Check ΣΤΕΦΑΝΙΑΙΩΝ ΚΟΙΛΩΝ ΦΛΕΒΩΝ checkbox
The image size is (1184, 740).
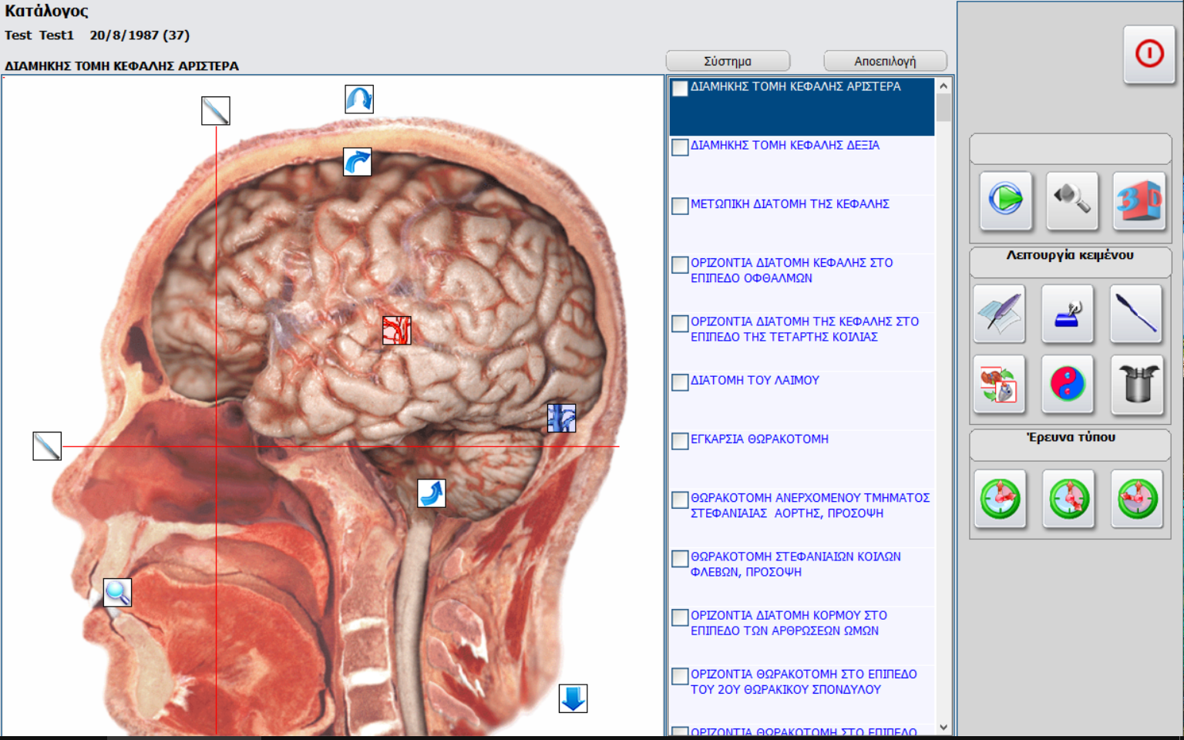[680, 559]
